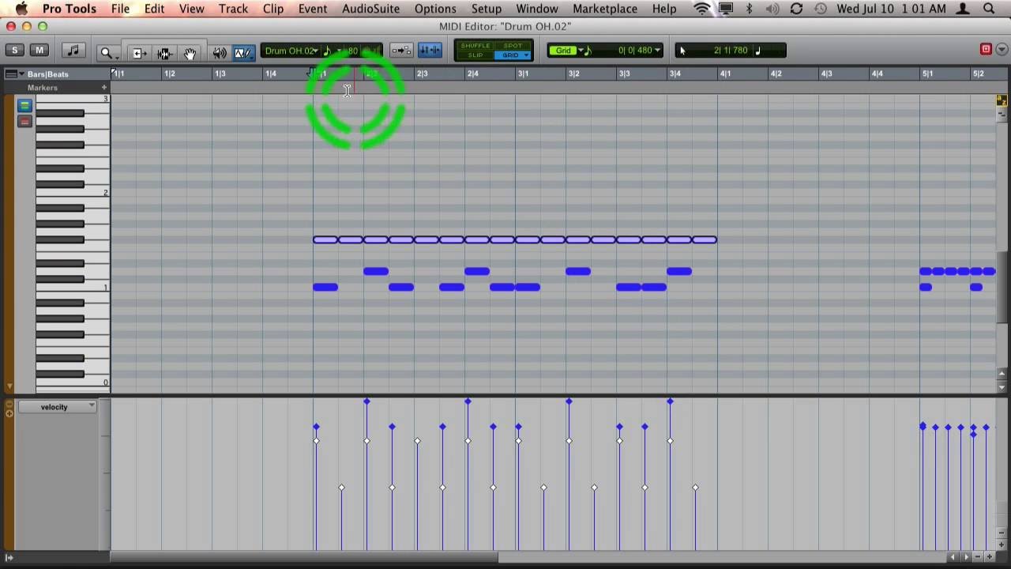Open the Pro Tools application menu

70,9
